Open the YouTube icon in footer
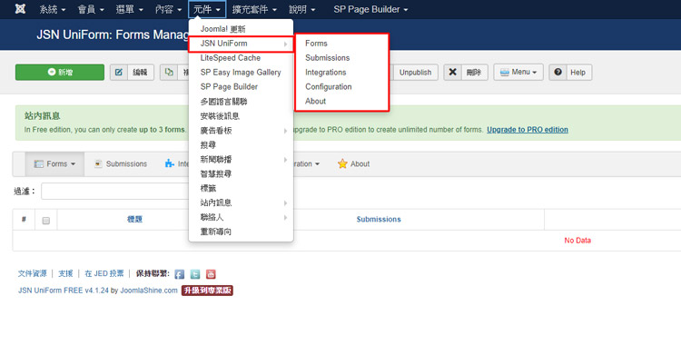Image resolution: width=681 pixels, height=345 pixels. [211, 274]
